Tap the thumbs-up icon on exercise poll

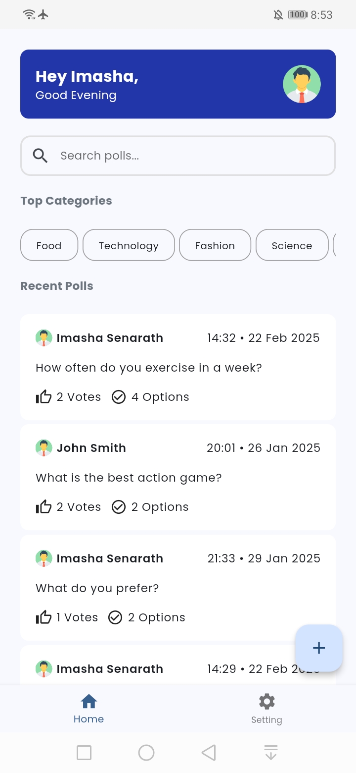point(44,397)
